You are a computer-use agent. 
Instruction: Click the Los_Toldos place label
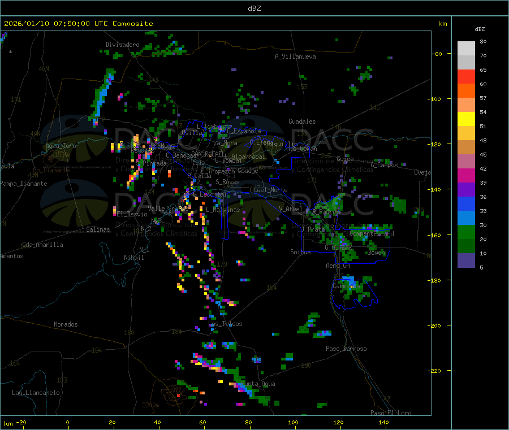[225, 324]
